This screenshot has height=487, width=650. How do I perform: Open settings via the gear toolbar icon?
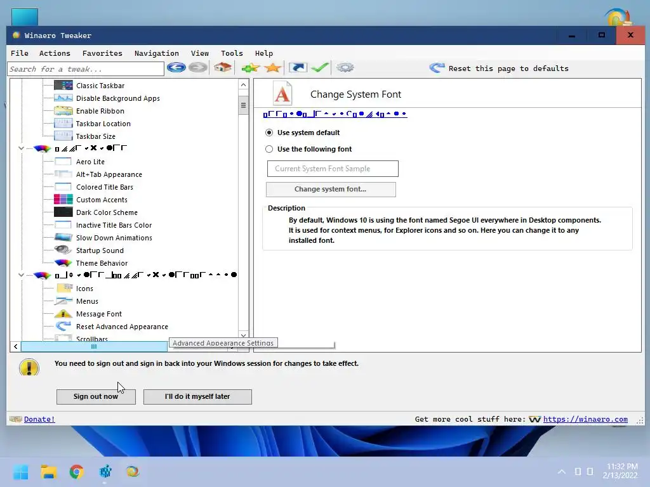(345, 67)
